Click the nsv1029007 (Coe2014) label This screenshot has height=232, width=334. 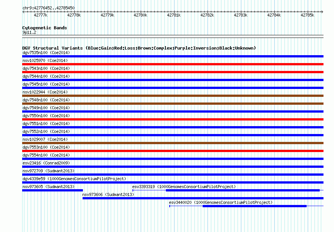click(45, 139)
